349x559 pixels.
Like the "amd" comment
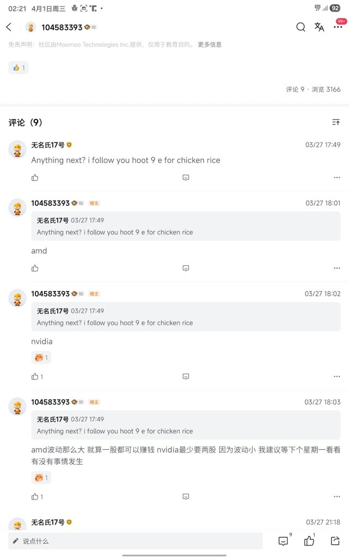(x=35, y=268)
